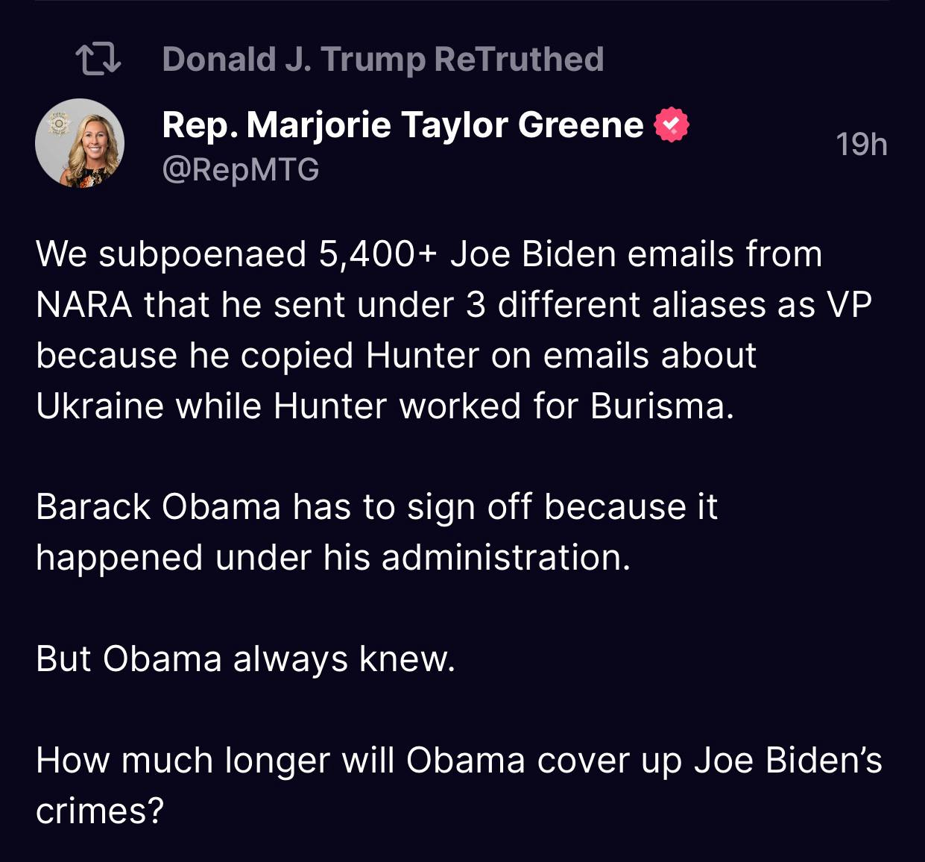This screenshot has height=862, width=925.
Task: Click the word ReTruthed in the header
Action: click(x=519, y=60)
